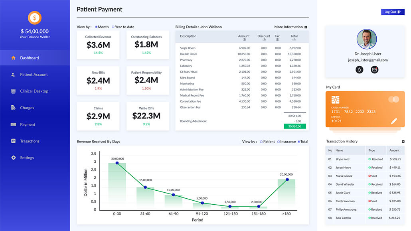411x231 pixels.
Task: Click the Log Out button
Action: coord(393,12)
